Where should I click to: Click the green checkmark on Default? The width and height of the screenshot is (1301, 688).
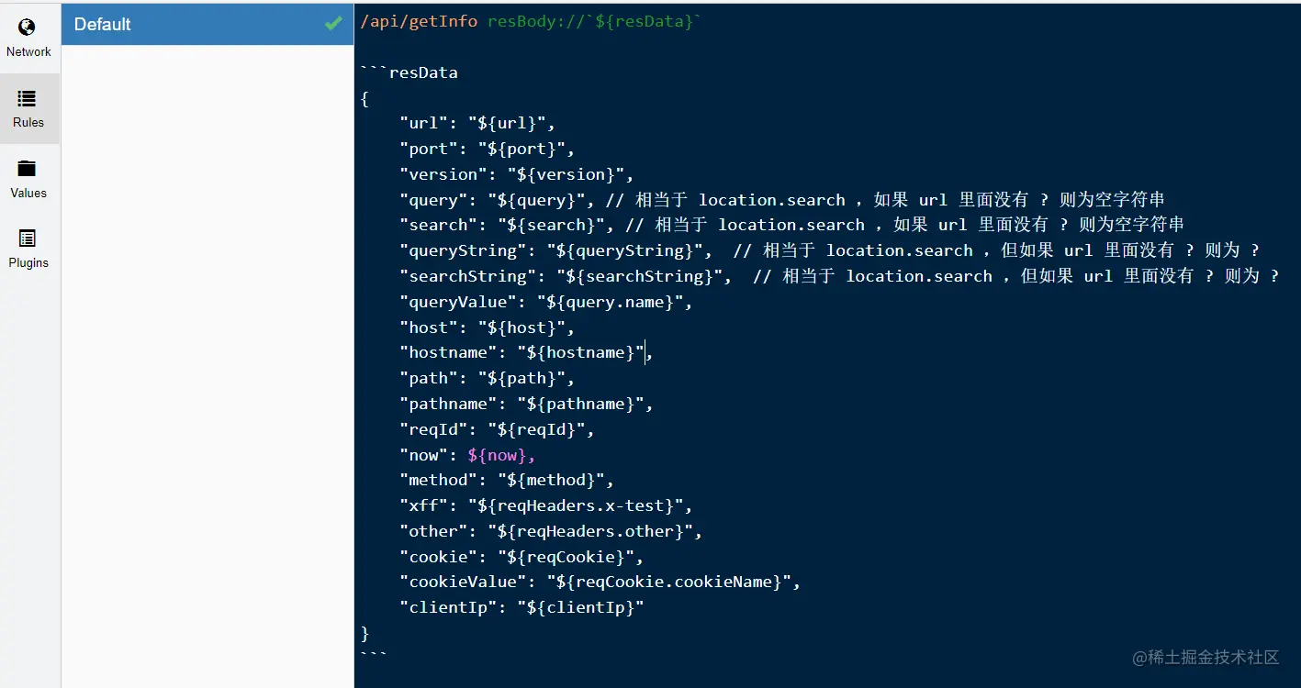click(x=333, y=24)
